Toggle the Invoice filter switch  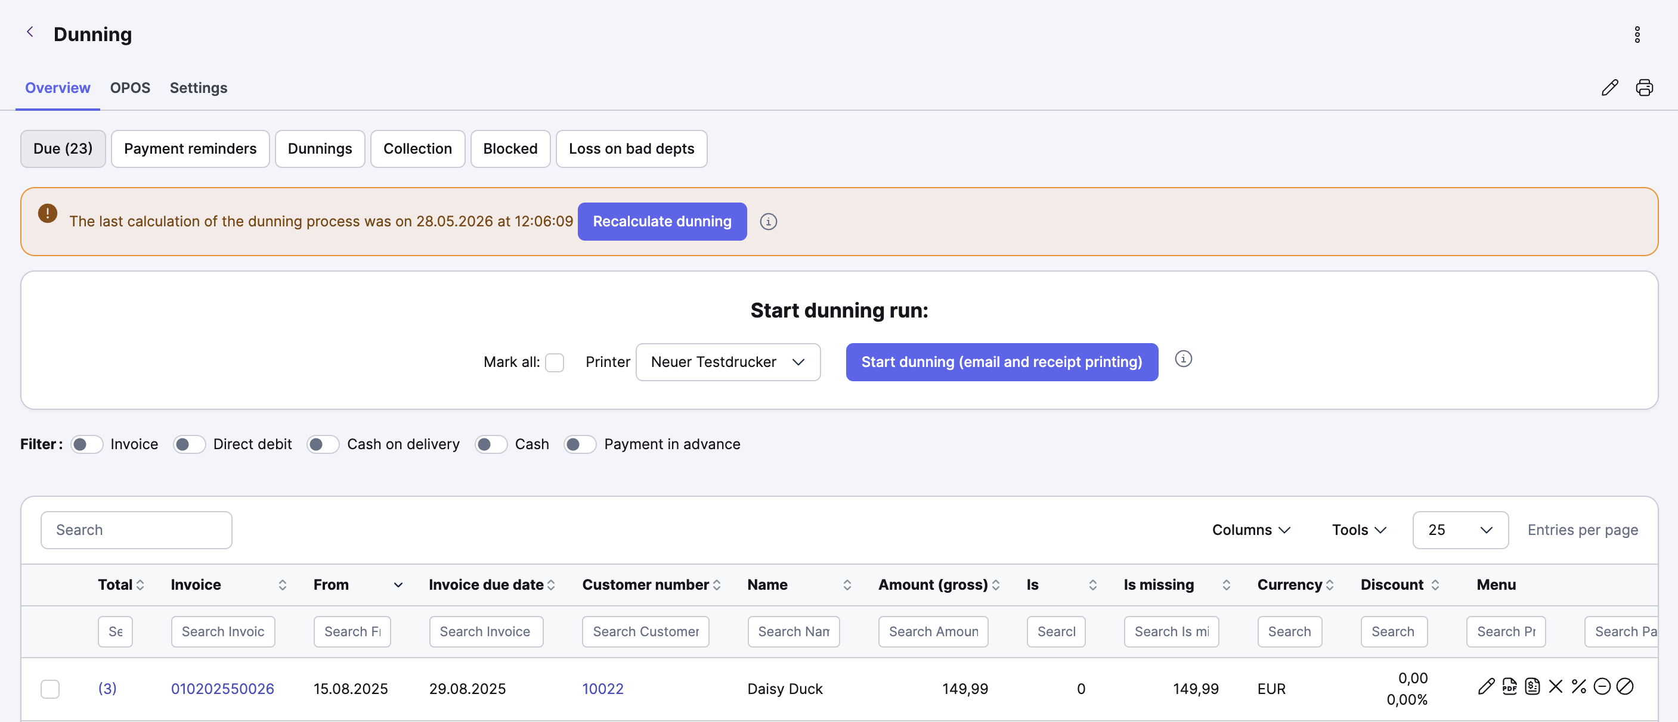[86, 444]
